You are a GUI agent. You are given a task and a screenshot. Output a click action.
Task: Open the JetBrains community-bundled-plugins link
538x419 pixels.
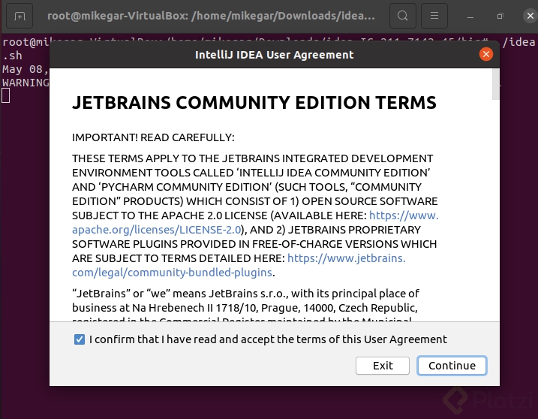pyautogui.click(x=172, y=273)
